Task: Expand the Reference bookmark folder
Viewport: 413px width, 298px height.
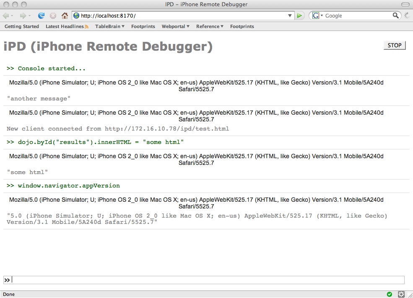Action: pyautogui.click(x=210, y=26)
